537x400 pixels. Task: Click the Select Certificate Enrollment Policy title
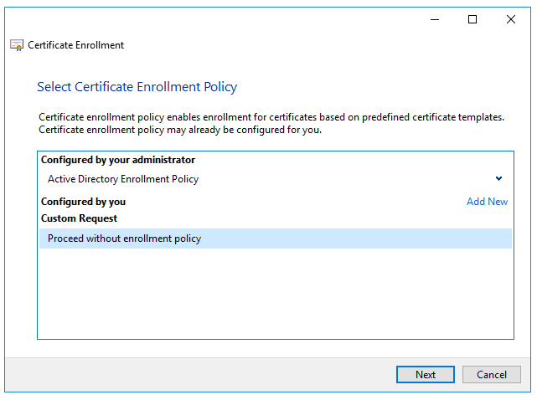(137, 87)
